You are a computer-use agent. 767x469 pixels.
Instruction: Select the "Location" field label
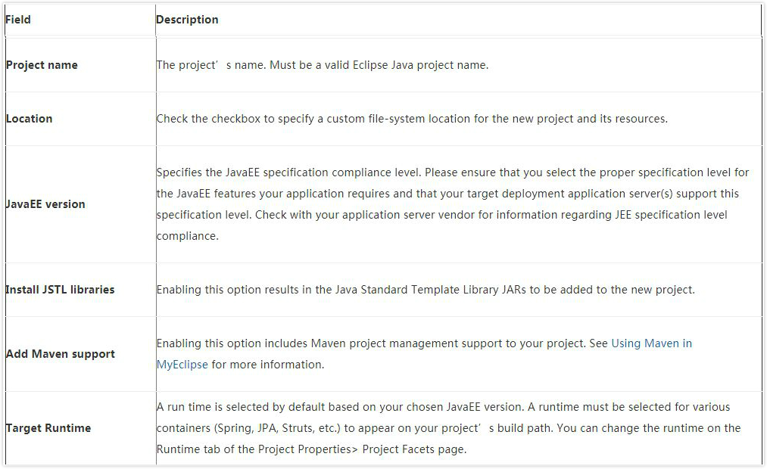pos(30,119)
